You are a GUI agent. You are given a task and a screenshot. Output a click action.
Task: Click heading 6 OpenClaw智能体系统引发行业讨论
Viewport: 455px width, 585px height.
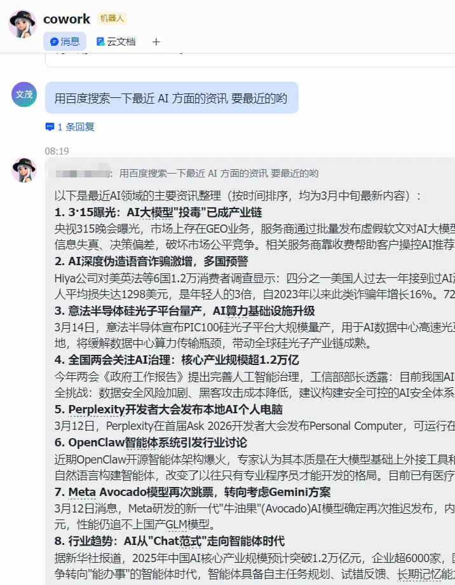pos(151,443)
